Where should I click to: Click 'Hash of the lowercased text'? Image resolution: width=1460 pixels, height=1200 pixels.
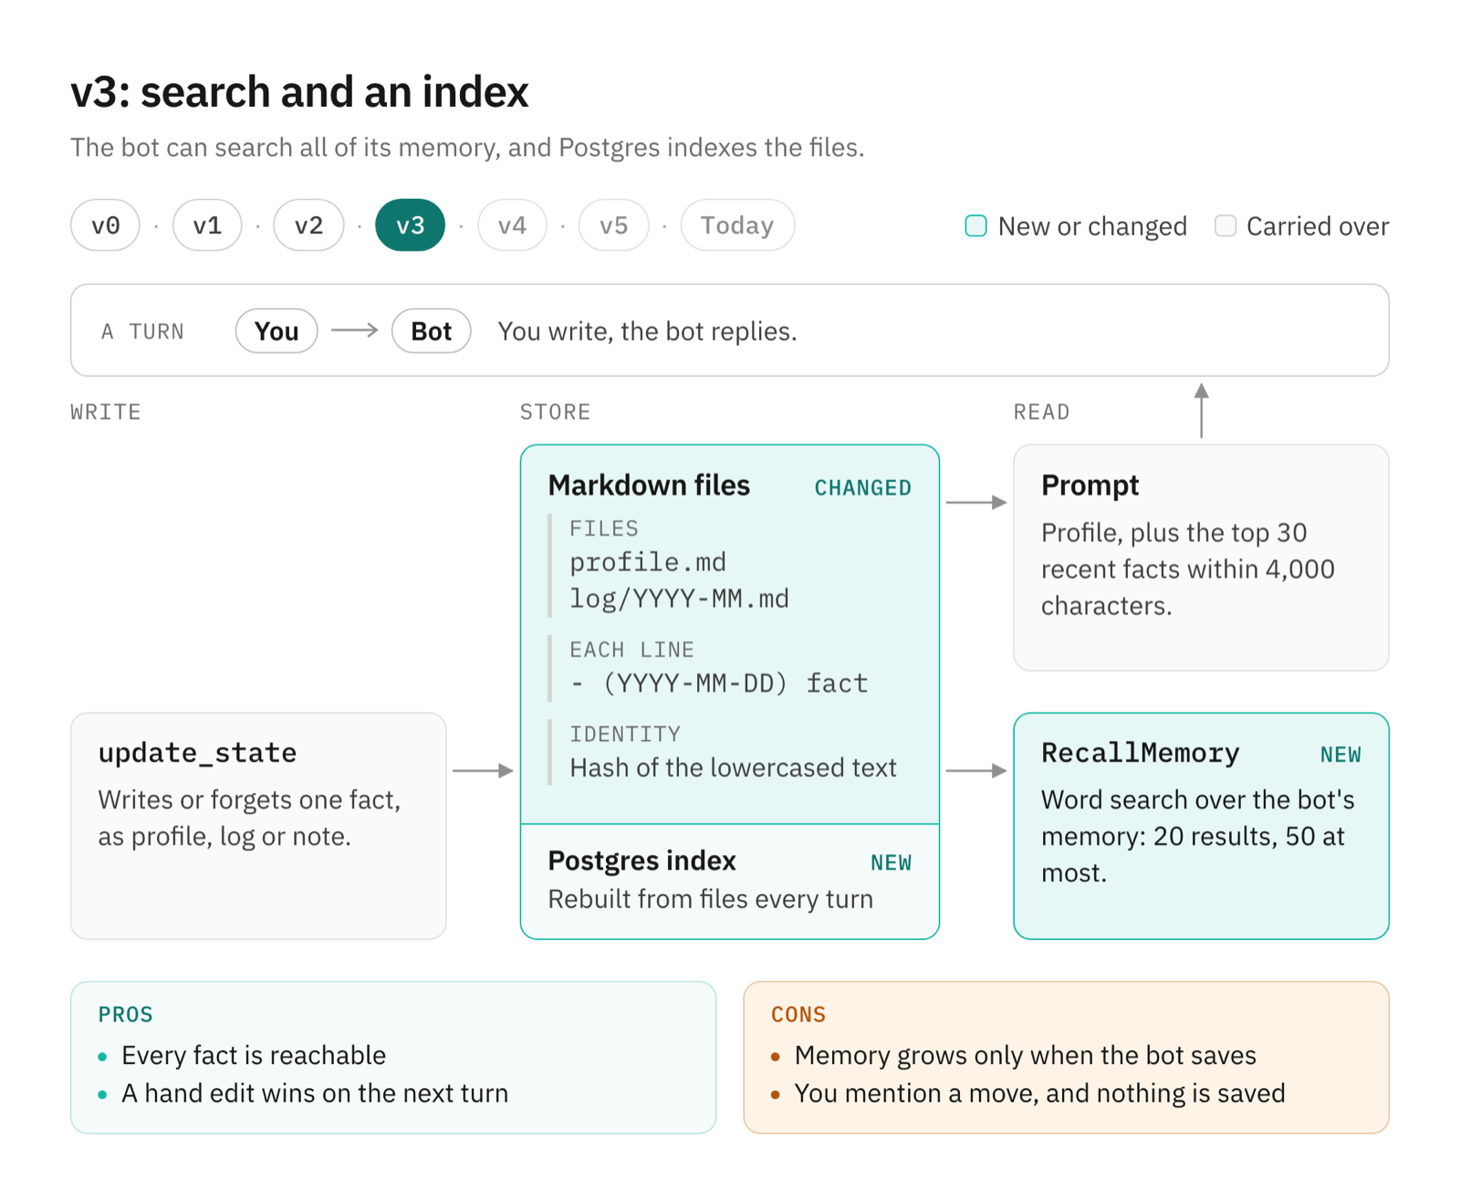click(733, 768)
